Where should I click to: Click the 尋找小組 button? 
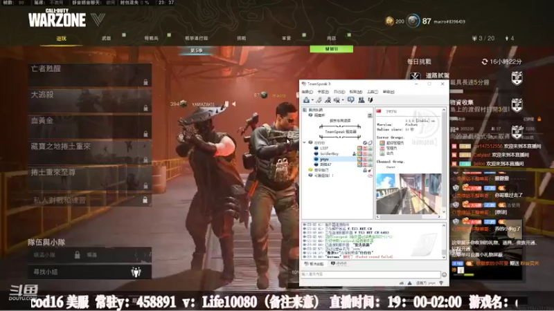click(90, 272)
